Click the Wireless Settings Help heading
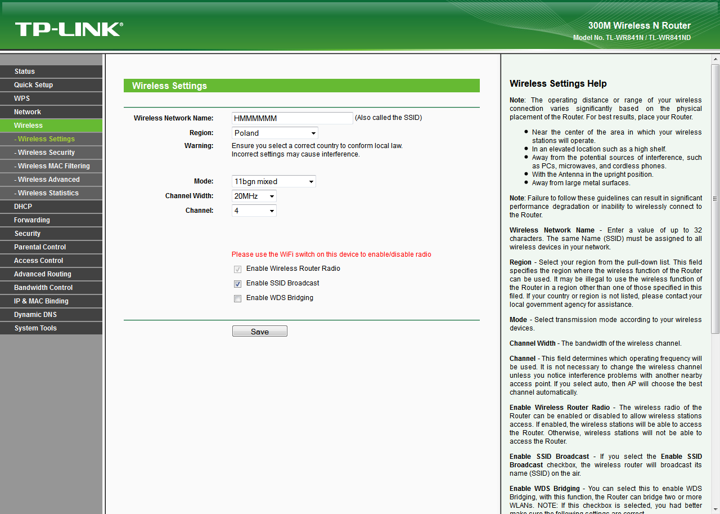The width and height of the screenshot is (720, 514). click(x=558, y=83)
